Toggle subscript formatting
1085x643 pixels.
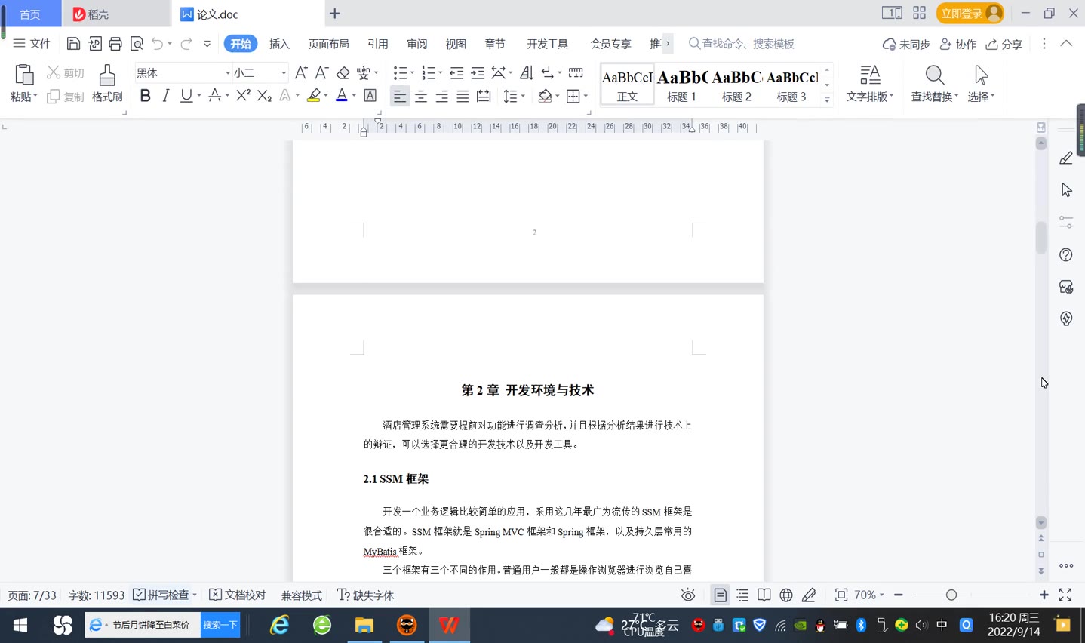point(264,96)
